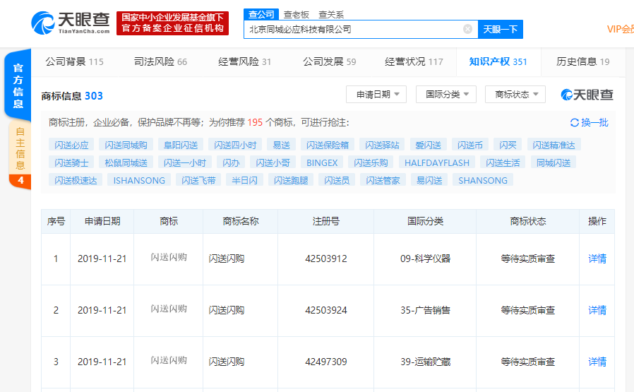Click the 闪办 trademark tag

[231, 162]
